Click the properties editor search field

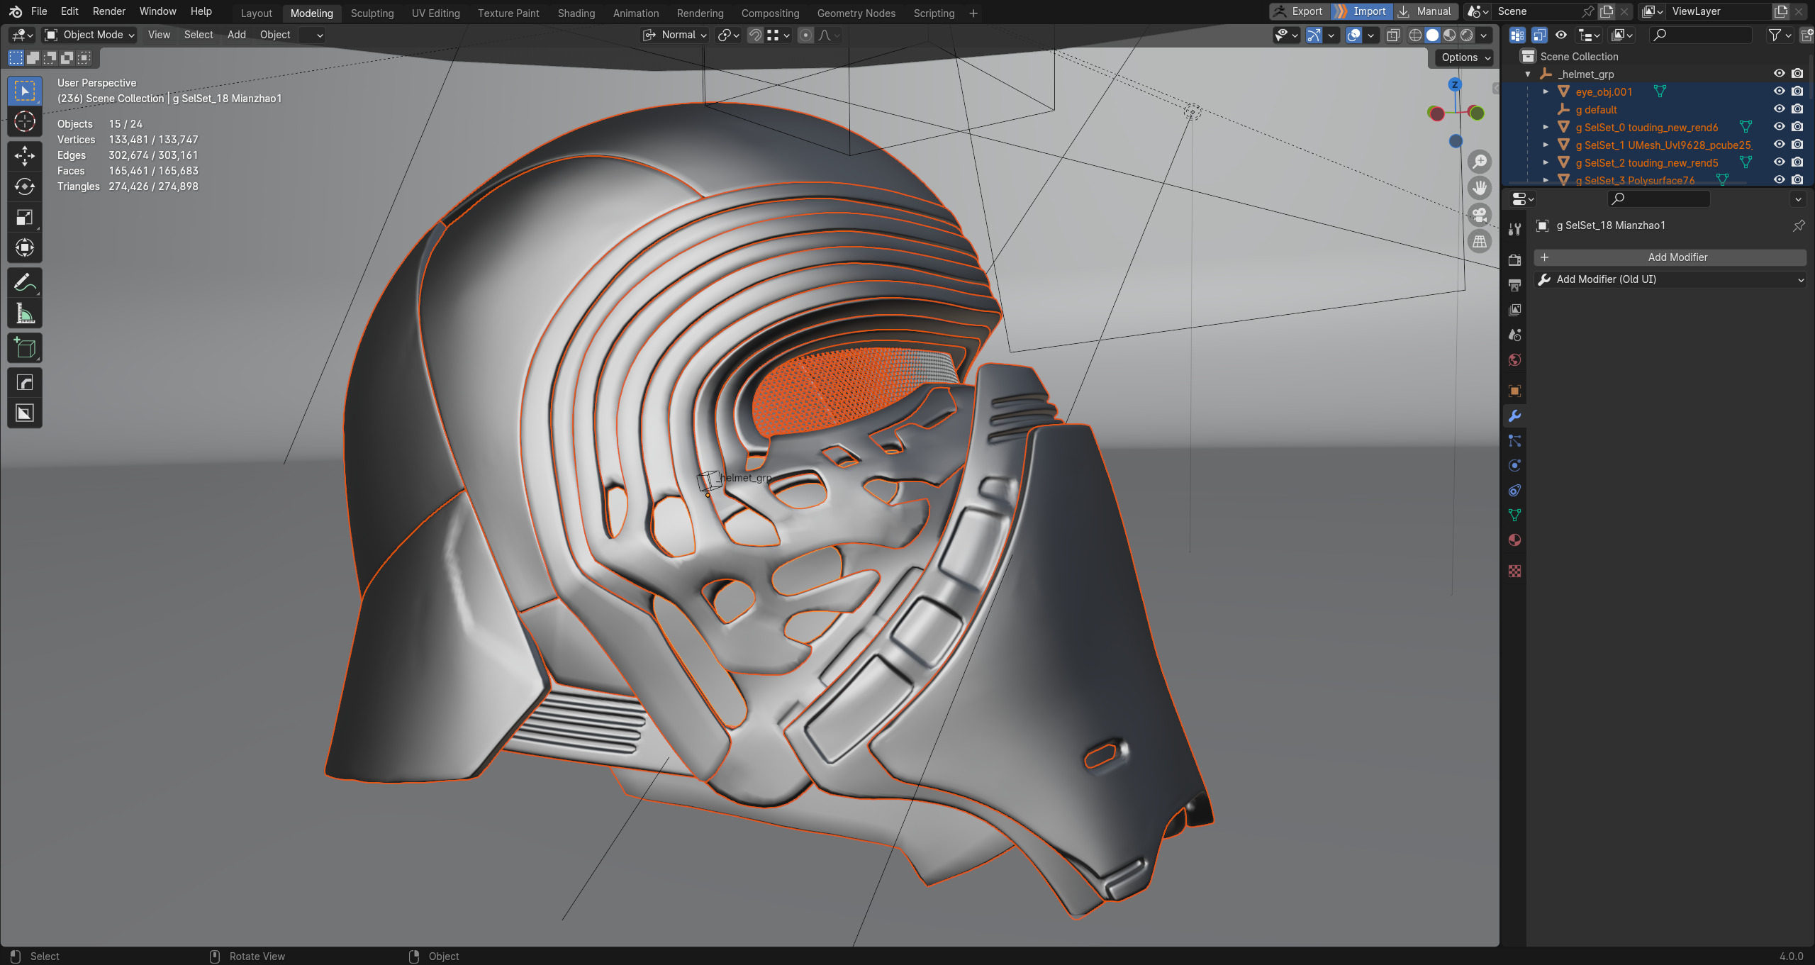[x=1659, y=199]
